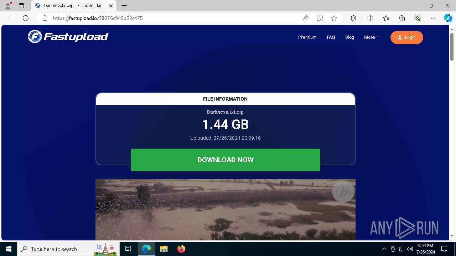Open the Copilot sidebar icon
Viewport: 456px width, 256px height.
tap(448, 18)
